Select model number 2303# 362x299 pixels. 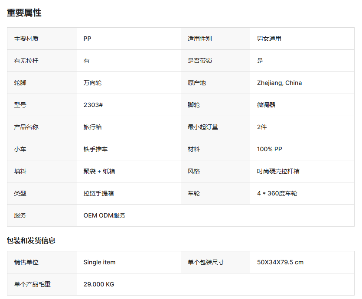(93, 105)
